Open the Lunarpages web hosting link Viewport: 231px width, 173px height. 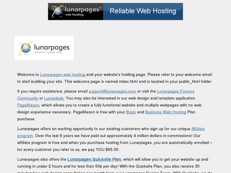63,75
